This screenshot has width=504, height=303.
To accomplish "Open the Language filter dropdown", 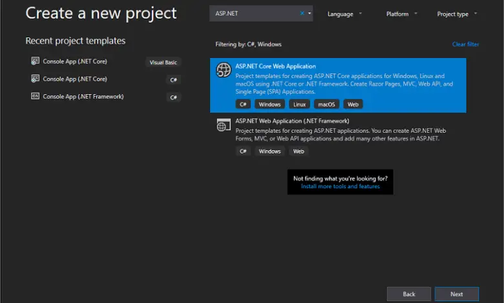I will (344, 14).
